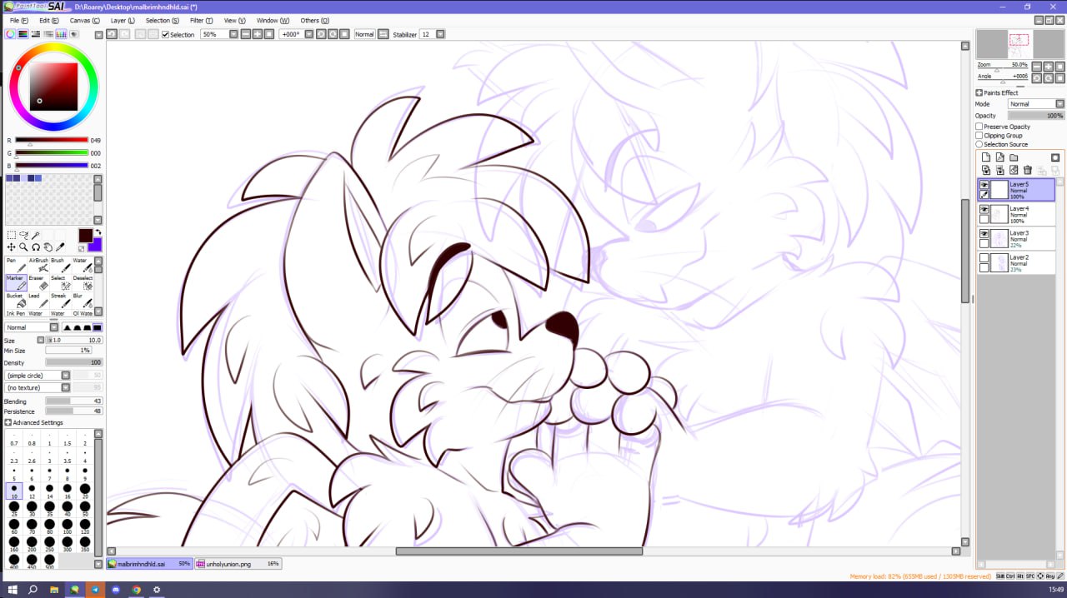Open the Filter menu
1067x598 pixels.
tap(201, 20)
